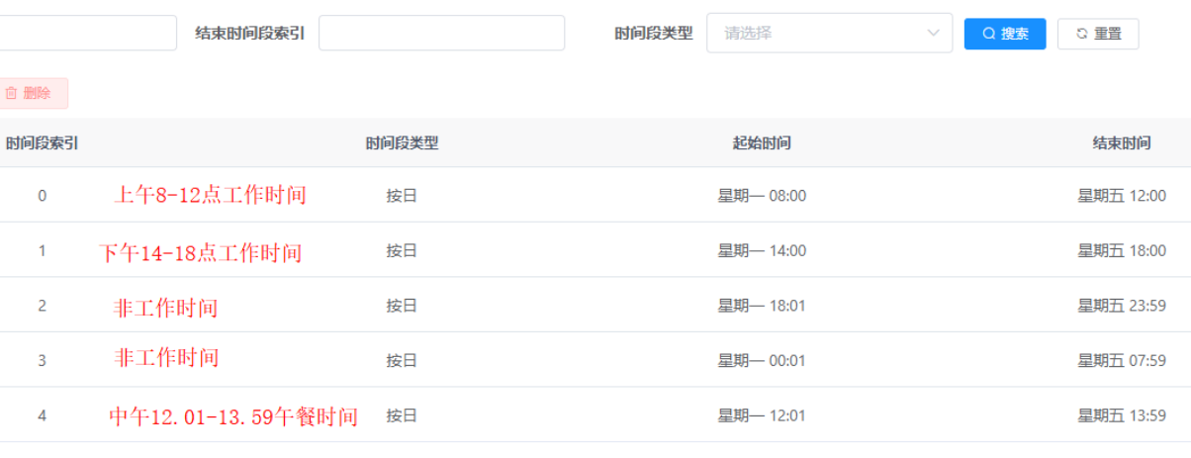Click the 起始时间 column header
This screenshot has height=458, width=1191.
coord(762,143)
